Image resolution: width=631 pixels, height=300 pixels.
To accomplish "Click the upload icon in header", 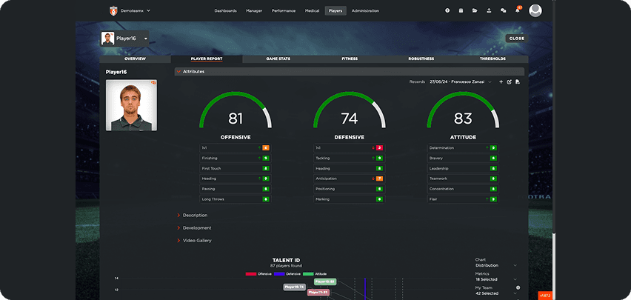I will click(x=489, y=10).
